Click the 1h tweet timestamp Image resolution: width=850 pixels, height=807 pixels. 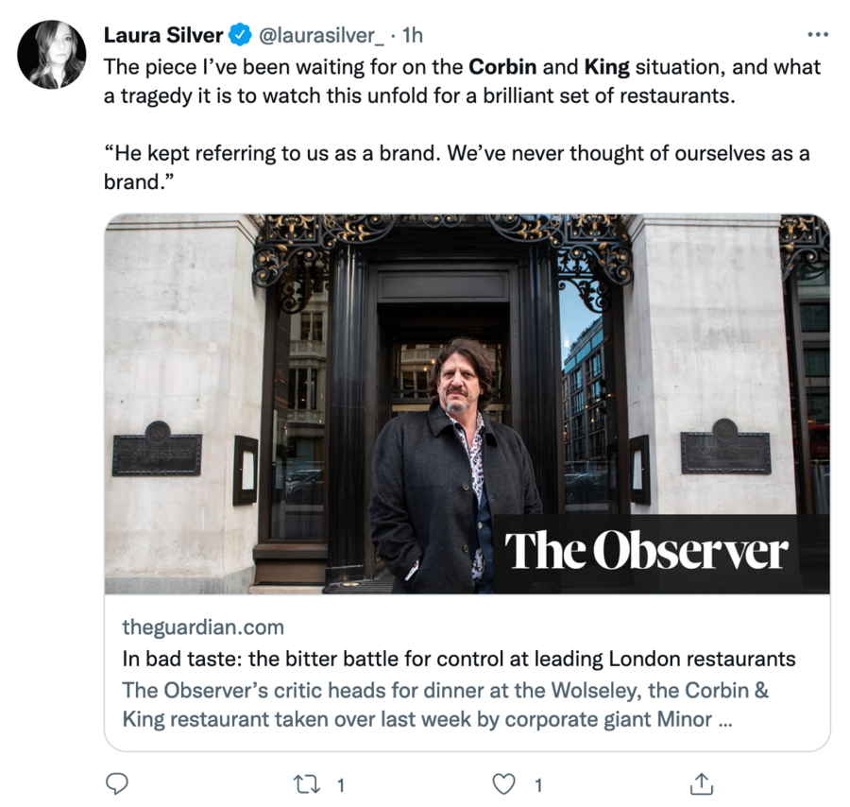(x=413, y=36)
